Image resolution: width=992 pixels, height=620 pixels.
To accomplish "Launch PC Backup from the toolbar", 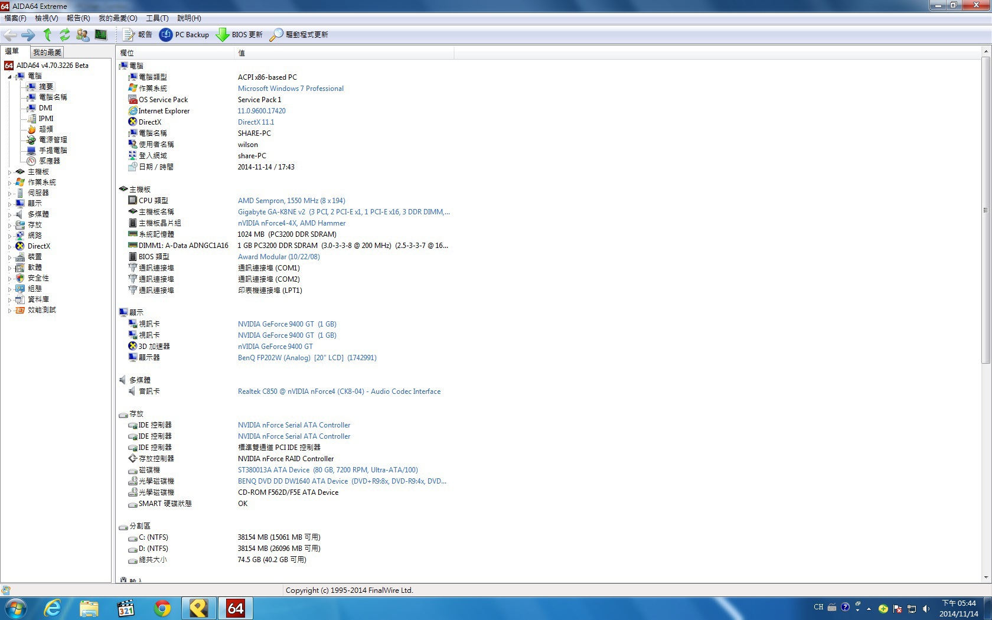I will [184, 35].
